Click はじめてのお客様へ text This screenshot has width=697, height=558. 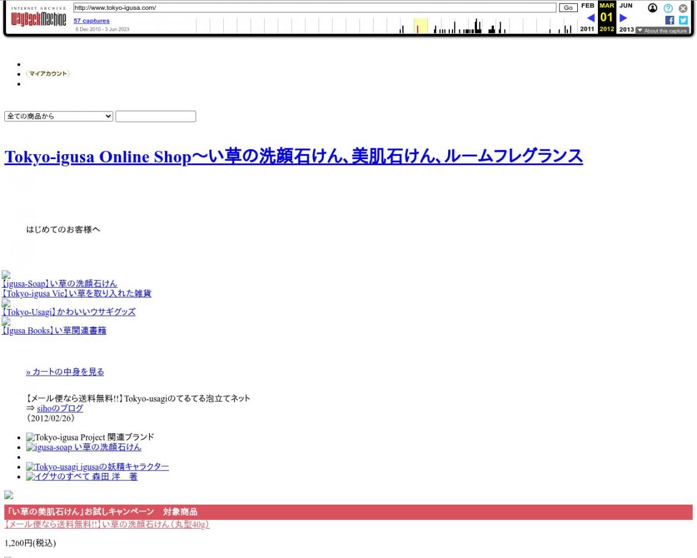click(x=63, y=229)
